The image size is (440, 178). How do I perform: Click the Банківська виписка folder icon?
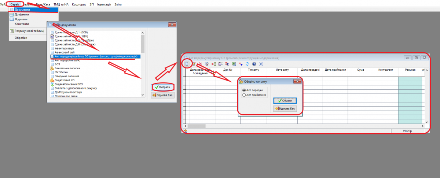[52, 68]
